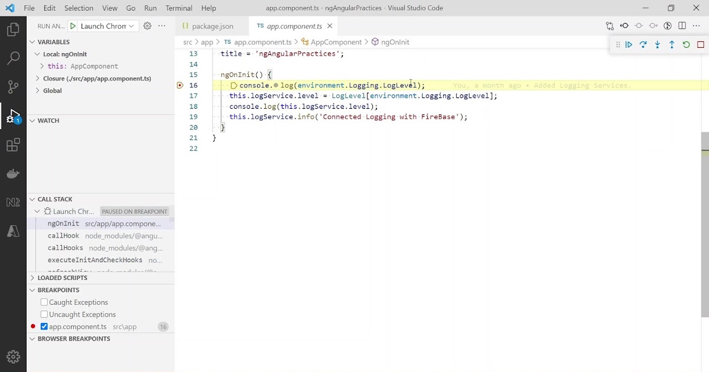Viewport: 709px width, 372px height.
Task: Click 'ngOnInit' breadcrumb item
Action: [395, 42]
